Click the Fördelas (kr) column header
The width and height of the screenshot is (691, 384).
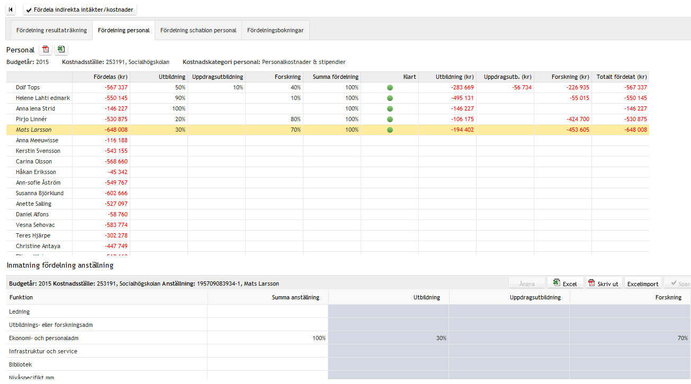point(101,77)
